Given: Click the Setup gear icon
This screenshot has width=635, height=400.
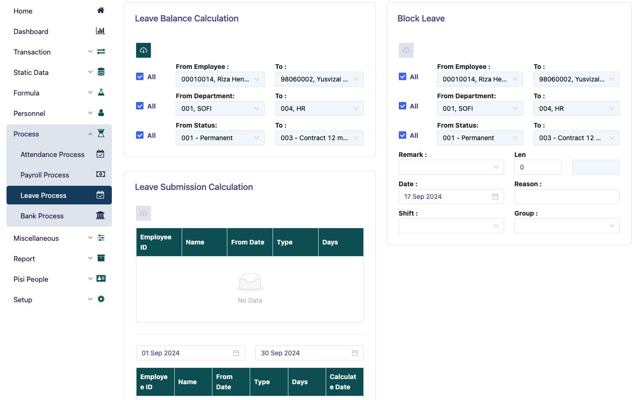Looking at the screenshot, I should tap(101, 299).
